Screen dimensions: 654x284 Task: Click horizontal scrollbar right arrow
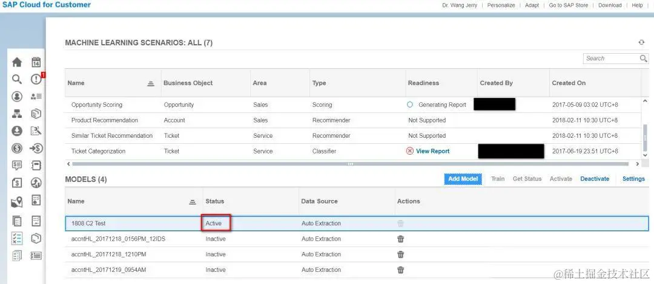pos(637,164)
